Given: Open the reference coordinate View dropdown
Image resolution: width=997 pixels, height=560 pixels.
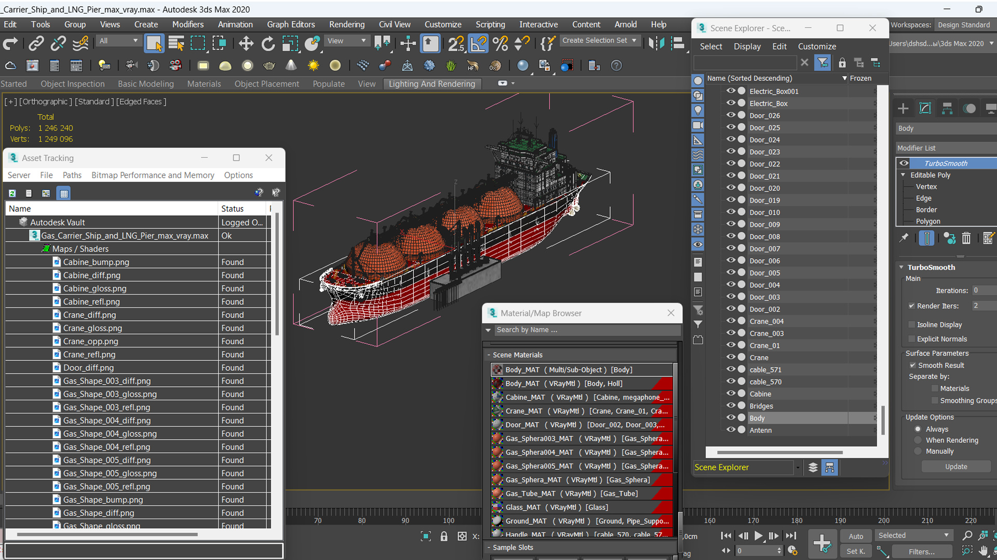Looking at the screenshot, I should [x=346, y=41].
